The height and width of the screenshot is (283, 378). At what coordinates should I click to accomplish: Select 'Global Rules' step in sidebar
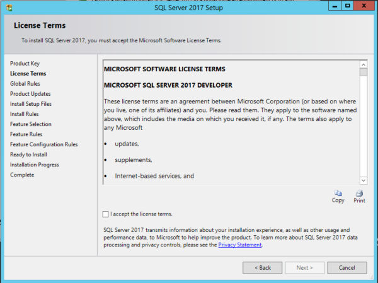25,84
